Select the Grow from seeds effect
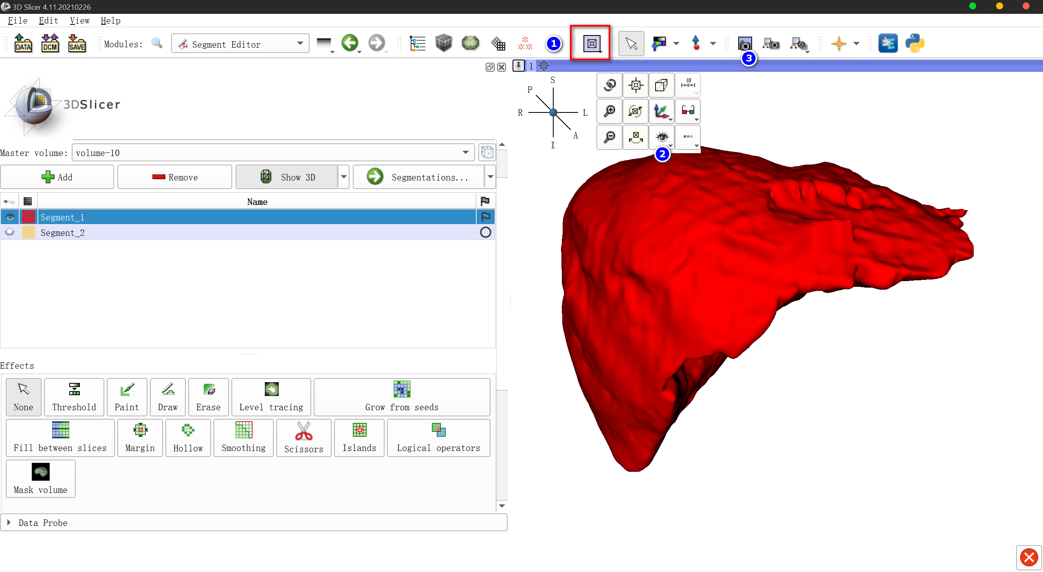The height and width of the screenshot is (572, 1043). [x=401, y=397]
